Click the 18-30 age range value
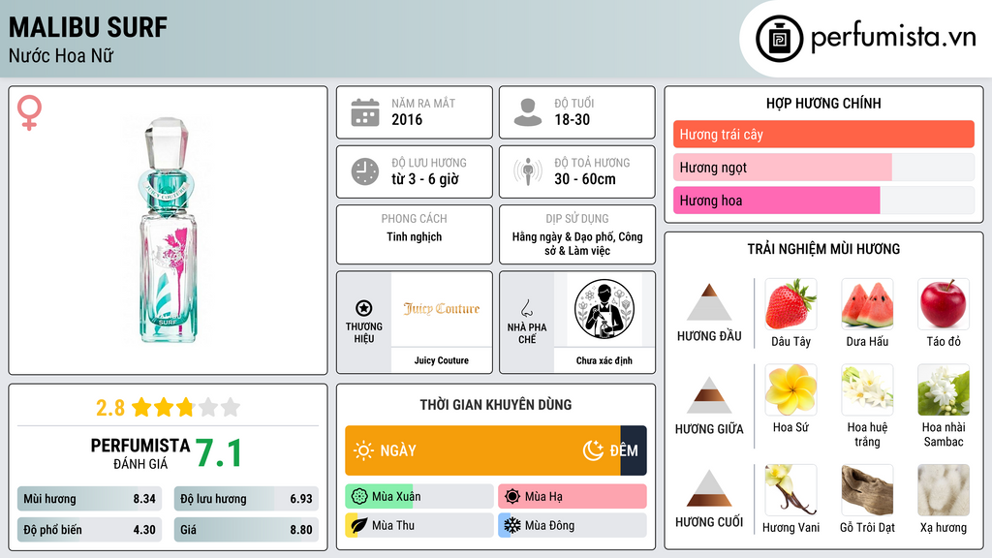The height and width of the screenshot is (558, 992). pyautogui.click(x=572, y=119)
